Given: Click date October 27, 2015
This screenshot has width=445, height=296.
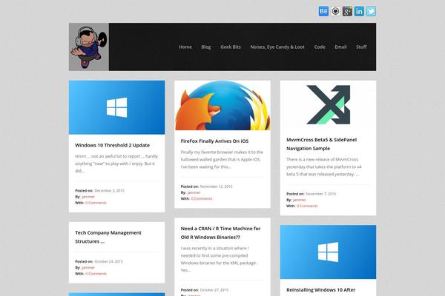Looking at the screenshot, I should 214,290.
